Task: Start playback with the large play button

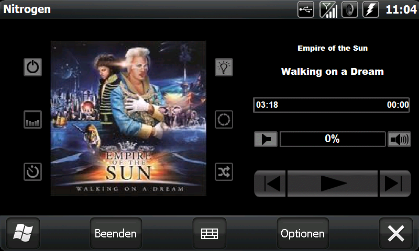Action: [x=333, y=184]
